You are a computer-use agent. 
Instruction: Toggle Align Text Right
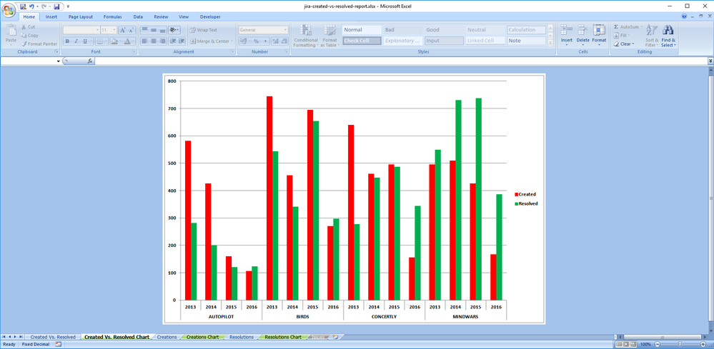pyautogui.click(x=162, y=41)
